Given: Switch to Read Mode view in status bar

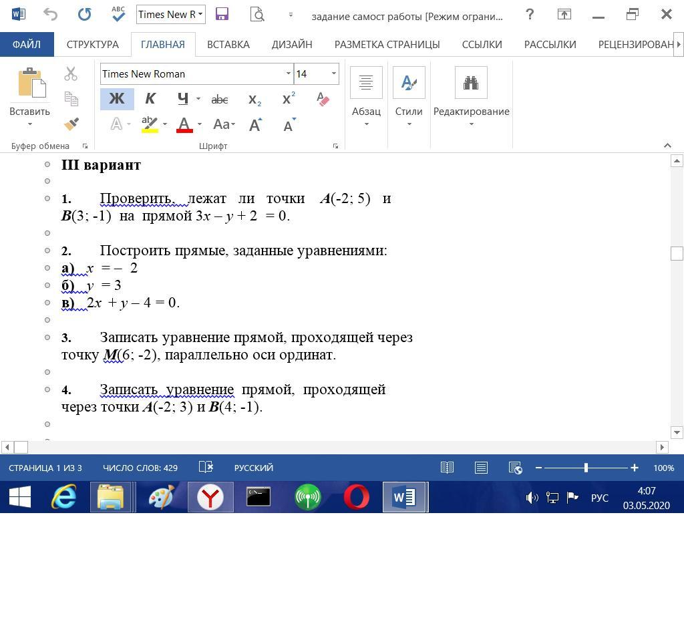Looking at the screenshot, I should pos(447,468).
